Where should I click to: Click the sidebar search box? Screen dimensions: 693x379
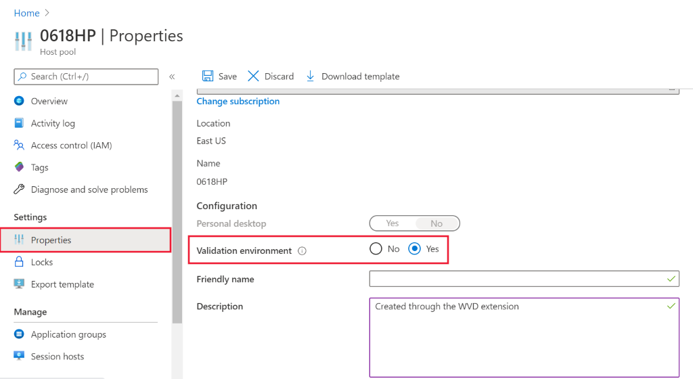click(86, 76)
